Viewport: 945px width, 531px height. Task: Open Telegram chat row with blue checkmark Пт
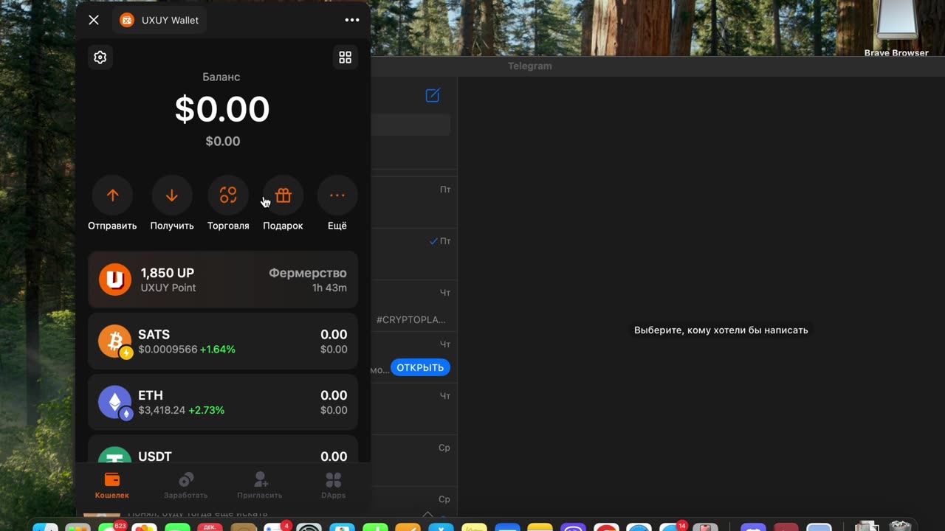[413, 254]
